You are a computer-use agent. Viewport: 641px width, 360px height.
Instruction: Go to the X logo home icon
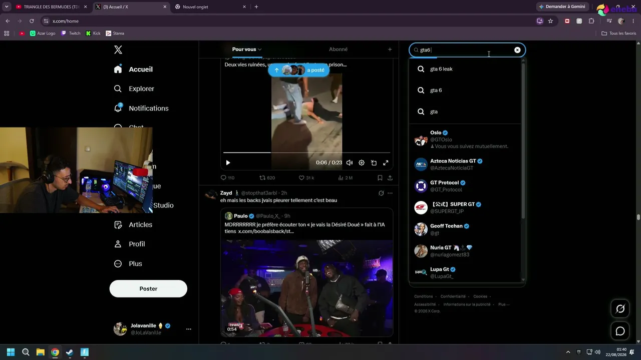pyautogui.click(x=118, y=49)
